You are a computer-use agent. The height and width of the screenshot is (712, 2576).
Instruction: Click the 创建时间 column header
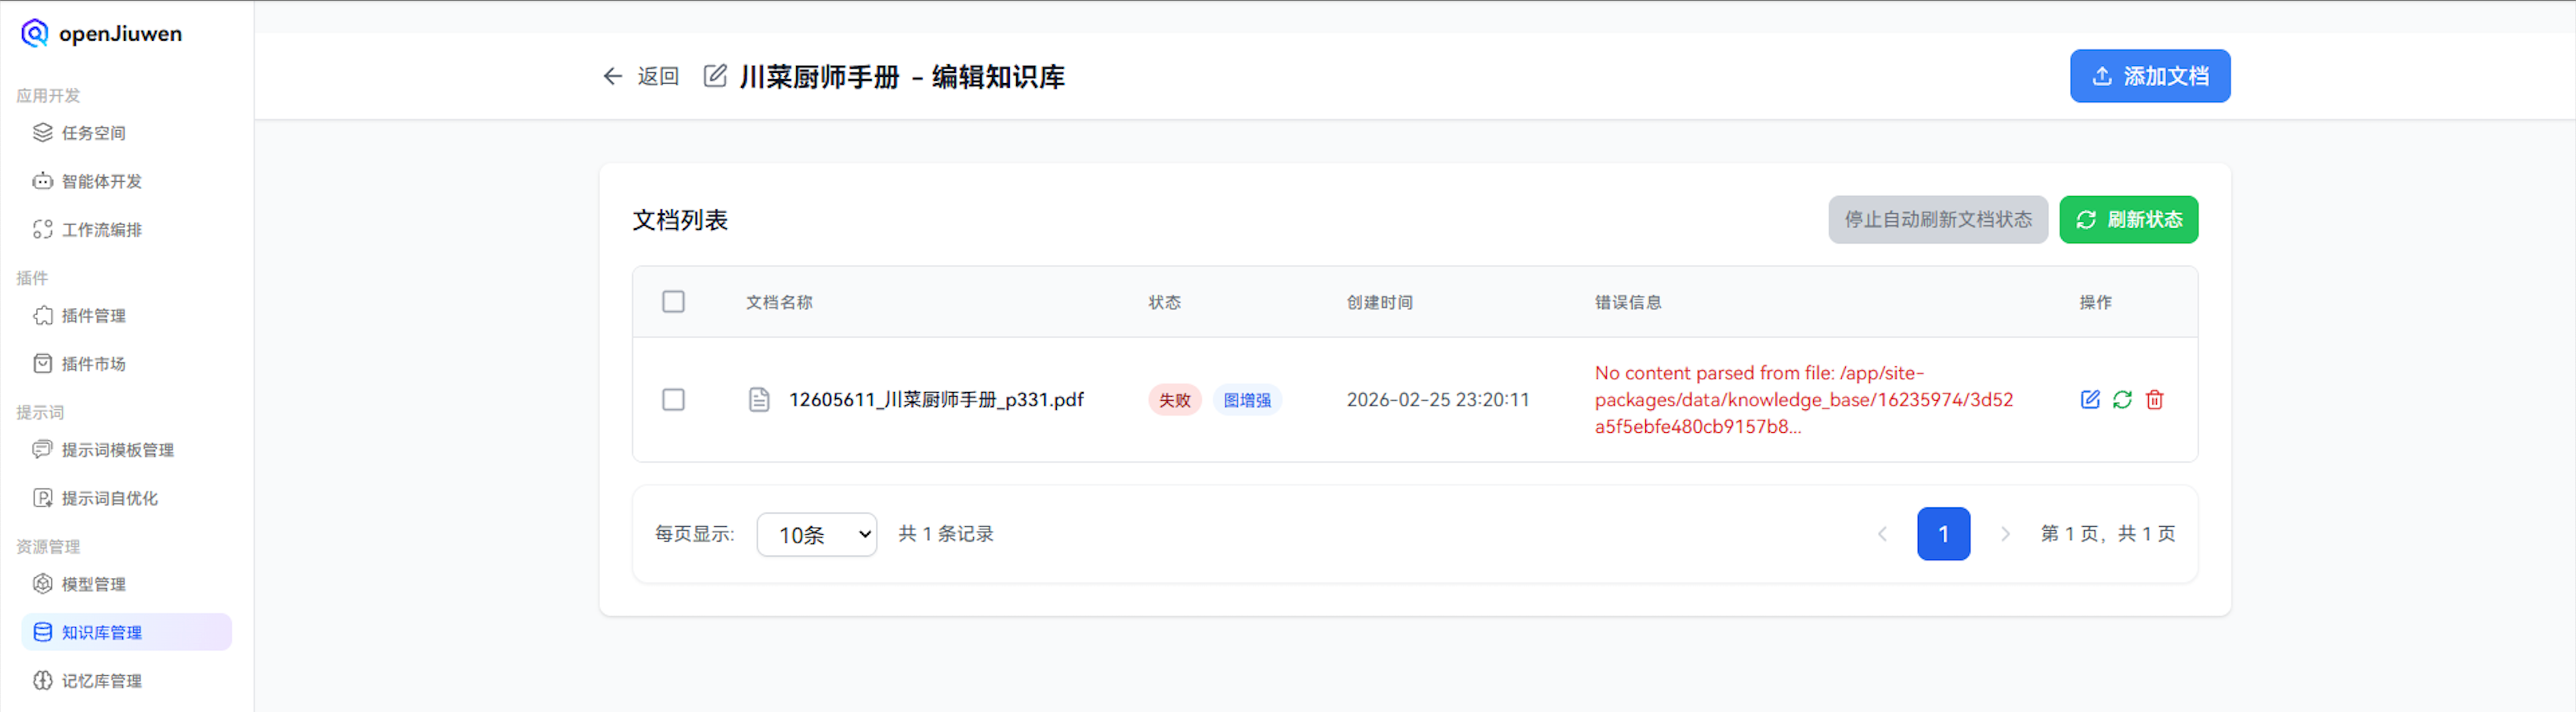click(x=1380, y=303)
